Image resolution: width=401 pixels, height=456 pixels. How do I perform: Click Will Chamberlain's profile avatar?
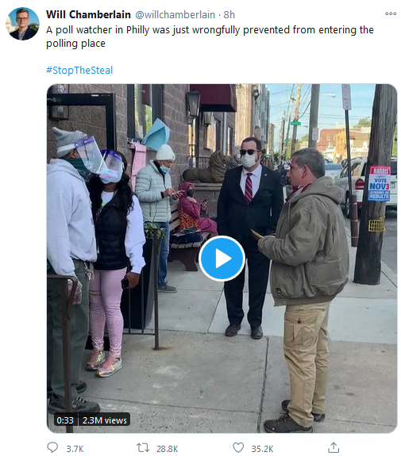click(x=22, y=24)
